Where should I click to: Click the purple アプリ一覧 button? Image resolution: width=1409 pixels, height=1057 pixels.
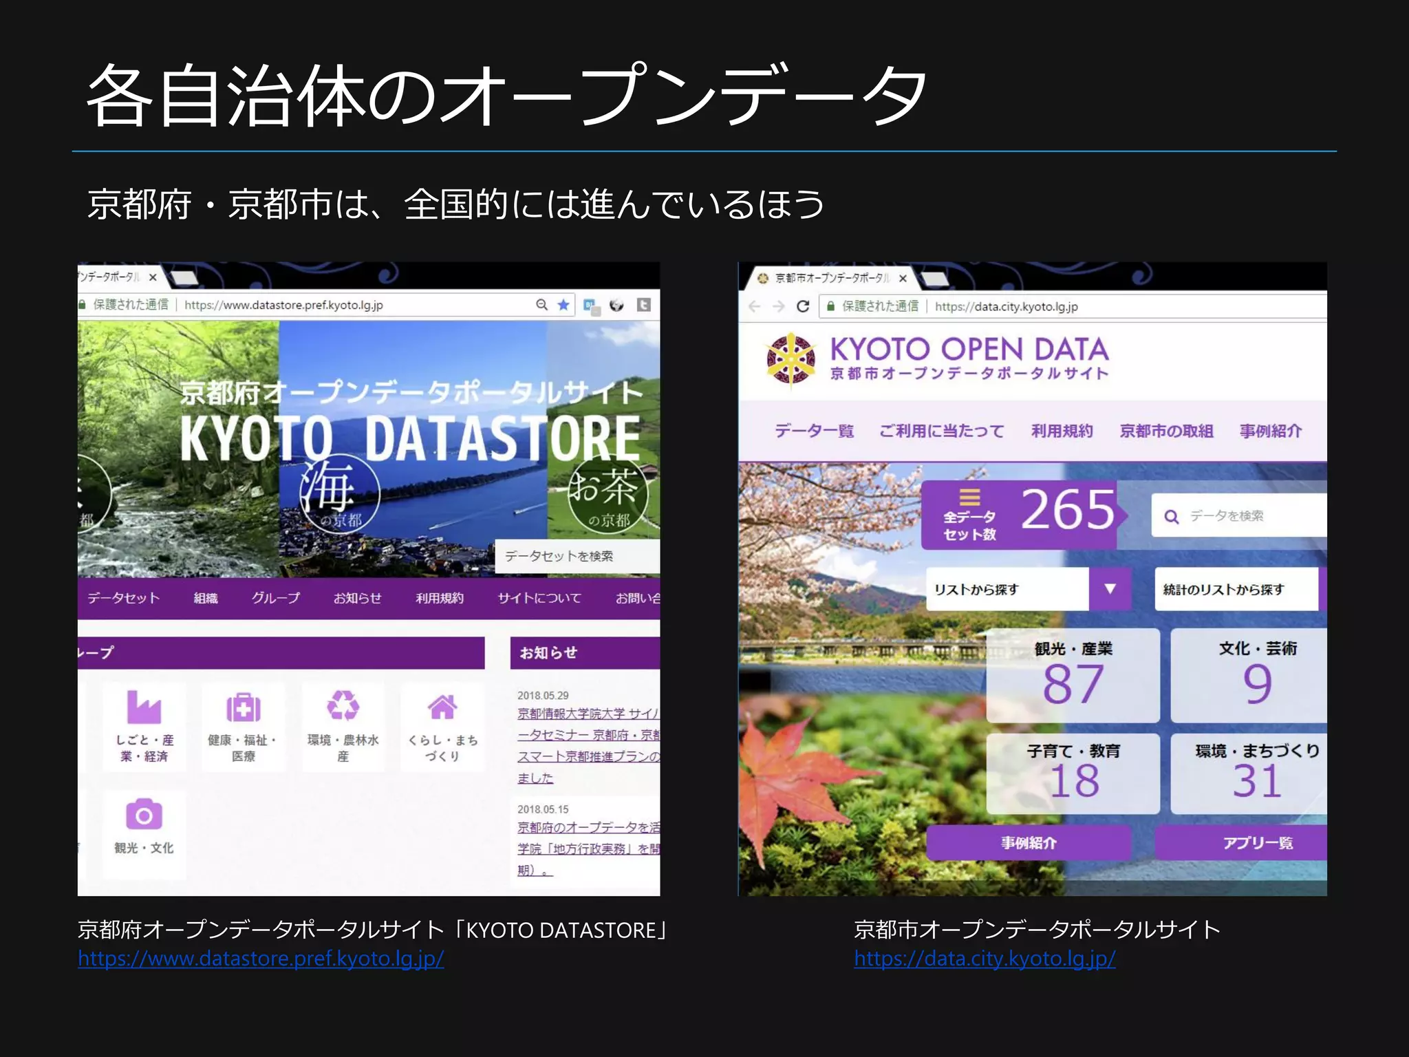(x=1241, y=843)
